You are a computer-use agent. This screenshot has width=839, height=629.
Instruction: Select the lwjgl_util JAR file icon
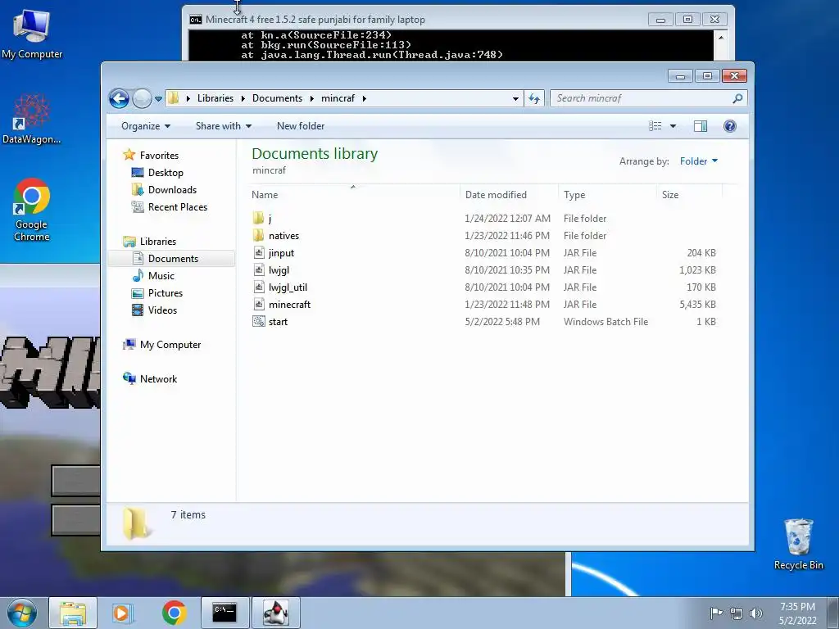coord(259,287)
